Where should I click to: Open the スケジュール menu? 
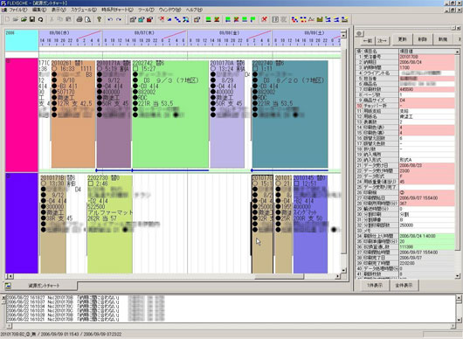click(84, 10)
